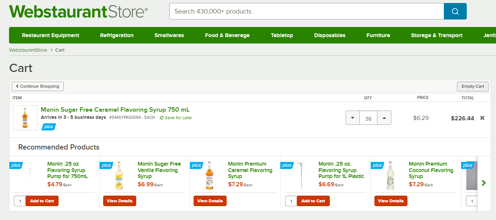Viewport: 496px width, 220px height.
Task: Click the Continue Shopping button
Action: (38, 86)
